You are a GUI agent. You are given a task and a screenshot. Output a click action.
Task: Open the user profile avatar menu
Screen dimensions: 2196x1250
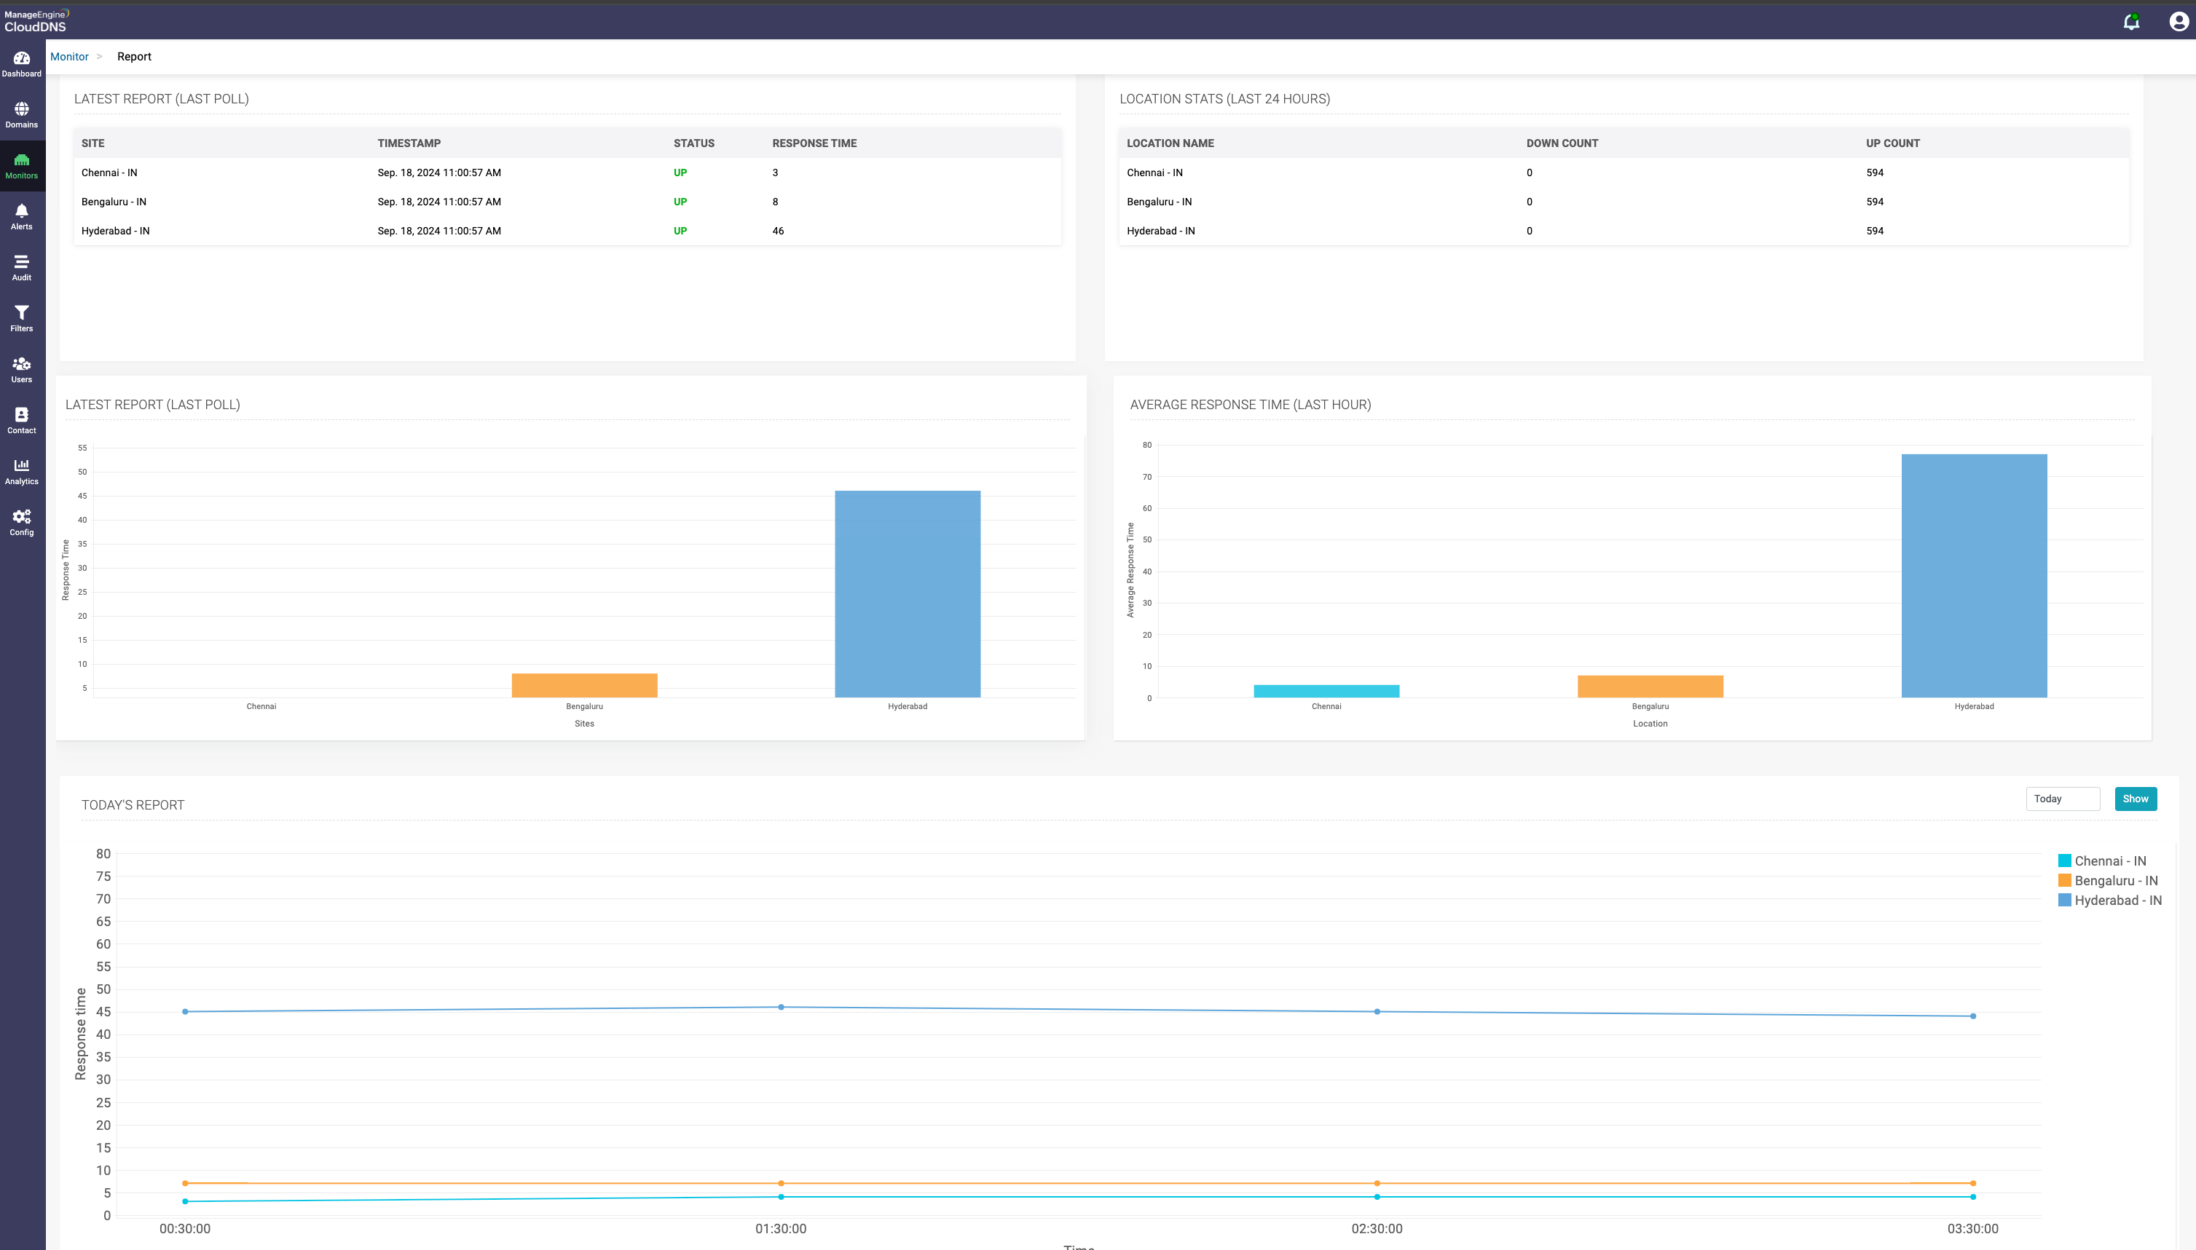[x=2178, y=21]
